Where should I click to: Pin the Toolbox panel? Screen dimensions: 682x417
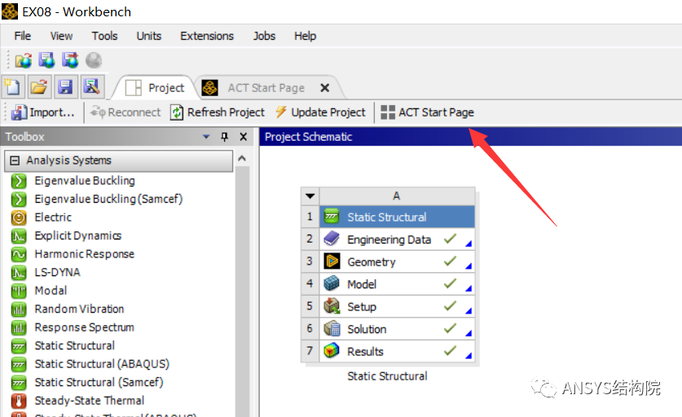pyautogui.click(x=224, y=137)
